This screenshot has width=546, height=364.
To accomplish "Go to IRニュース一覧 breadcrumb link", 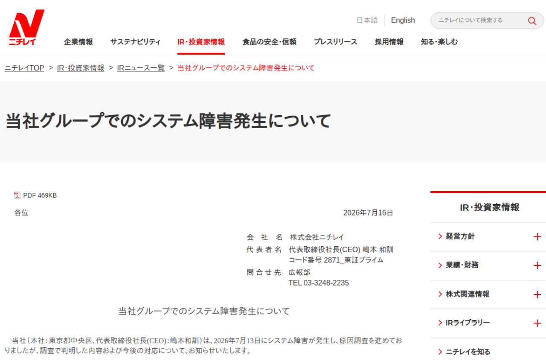I will [x=141, y=68].
